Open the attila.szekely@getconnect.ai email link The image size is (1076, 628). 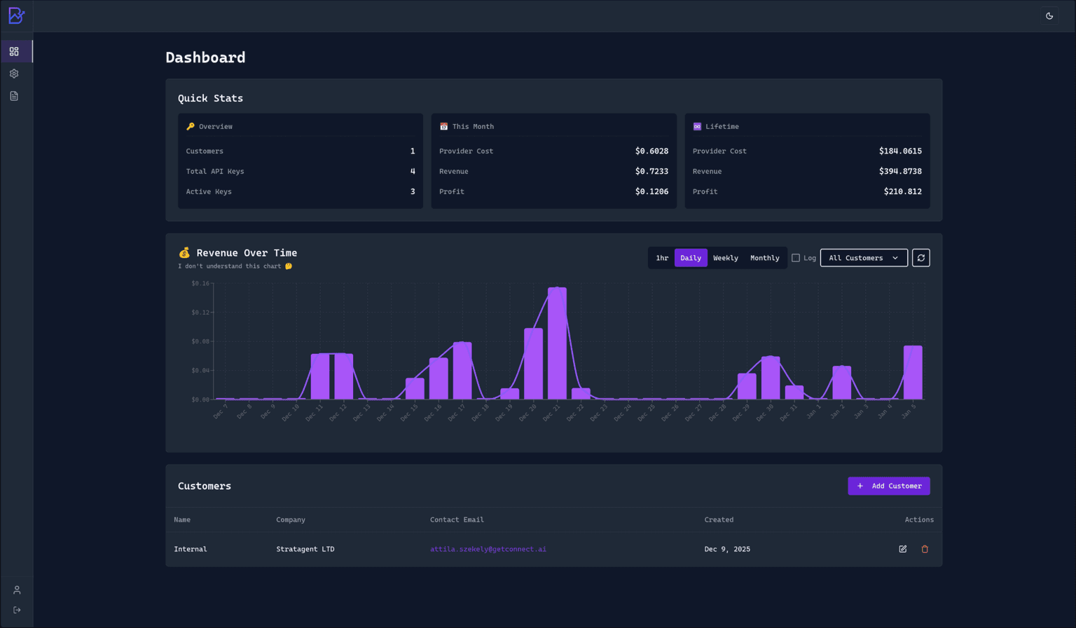click(x=488, y=549)
